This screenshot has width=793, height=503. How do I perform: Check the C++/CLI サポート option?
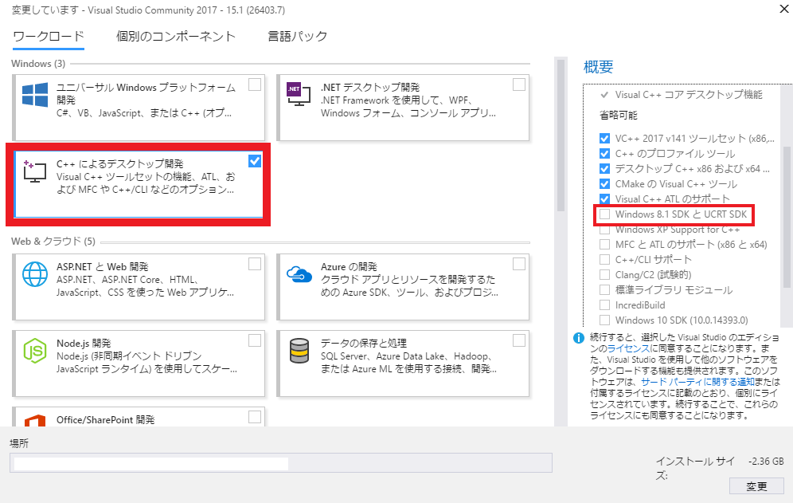[x=604, y=259]
